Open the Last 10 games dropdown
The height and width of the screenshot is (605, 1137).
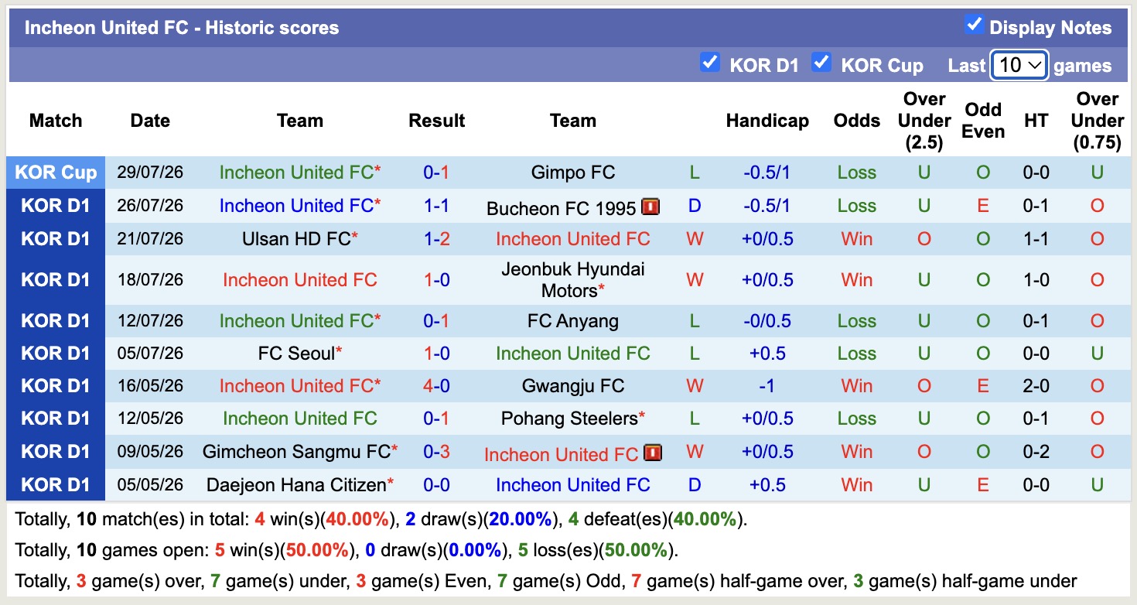pos(1019,65)
